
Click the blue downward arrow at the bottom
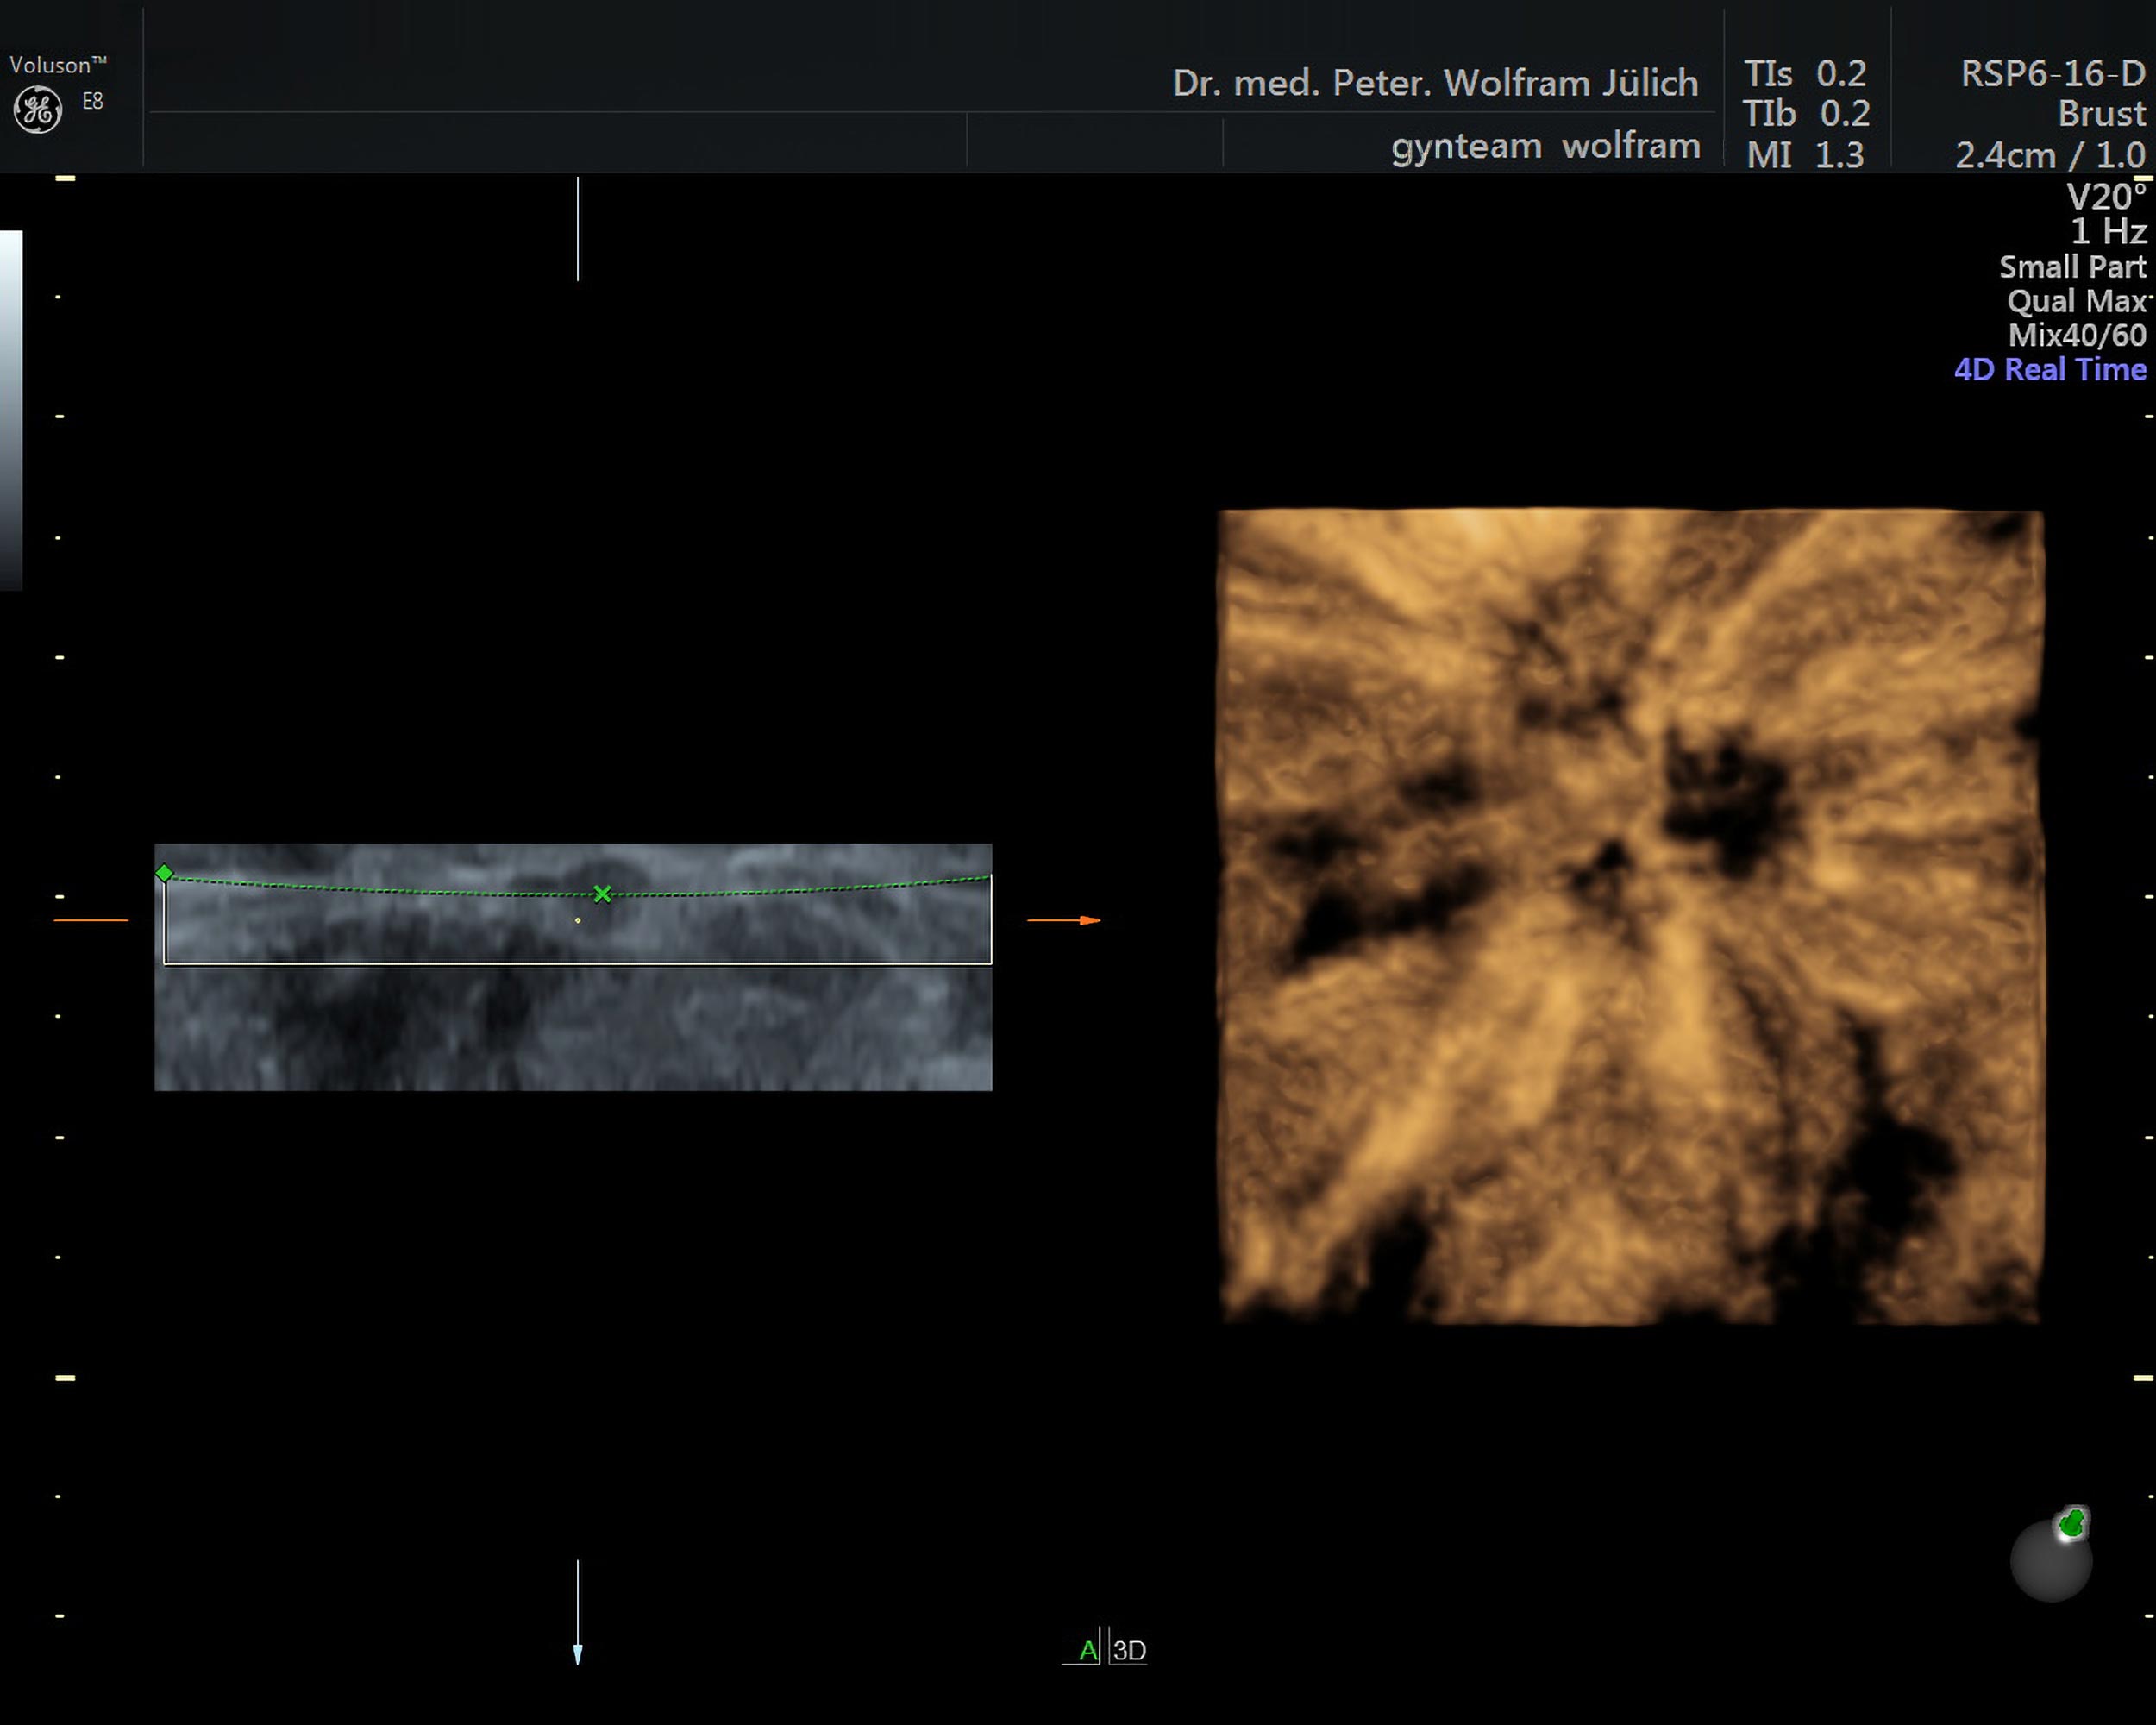coord(578,1653)
